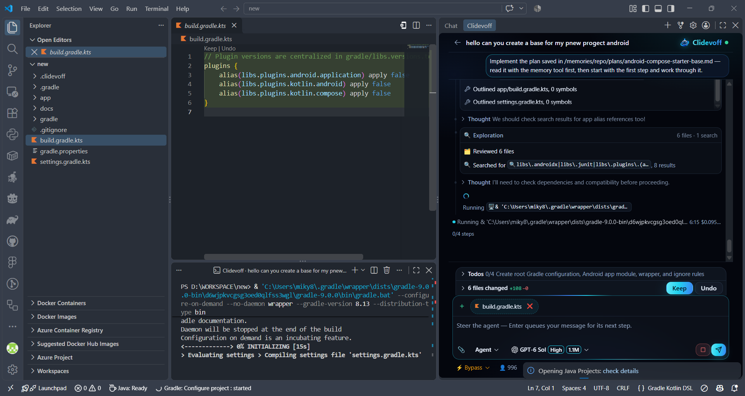The height and width of the screenshot is (396, 745).
Task: Stop the running agent
Action: 703,350
